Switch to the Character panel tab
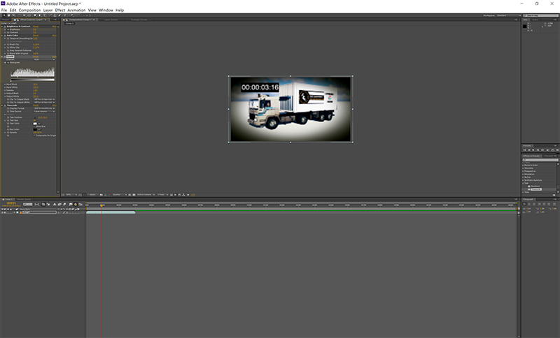This screenshot has width=560, height=338. pos(549,156)
